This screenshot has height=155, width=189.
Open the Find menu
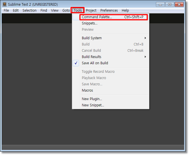click(x=44, y=11)
